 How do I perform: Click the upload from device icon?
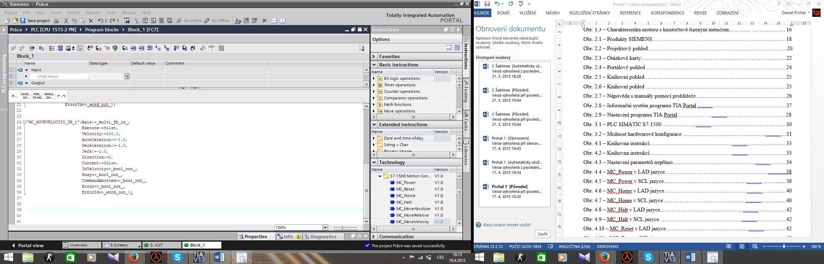pos(153,21)
